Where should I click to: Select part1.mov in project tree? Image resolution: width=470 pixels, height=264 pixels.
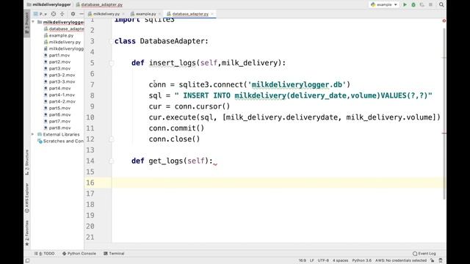pos(57,56)
